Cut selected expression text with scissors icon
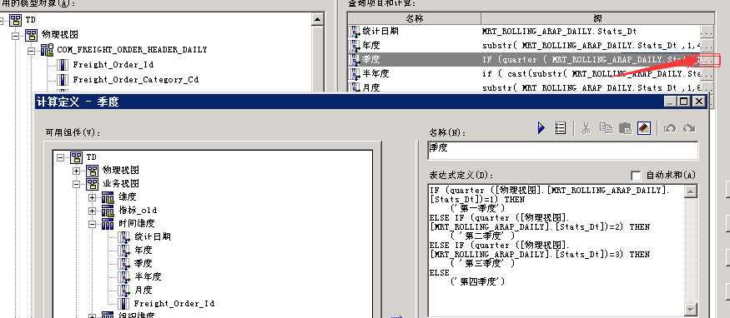730x318 pixels. coord(587,128)
